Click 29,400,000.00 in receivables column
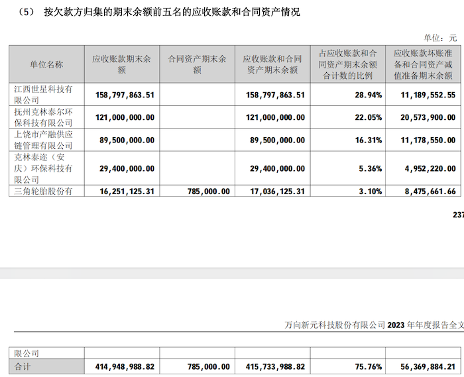 [x=127, y=168]
